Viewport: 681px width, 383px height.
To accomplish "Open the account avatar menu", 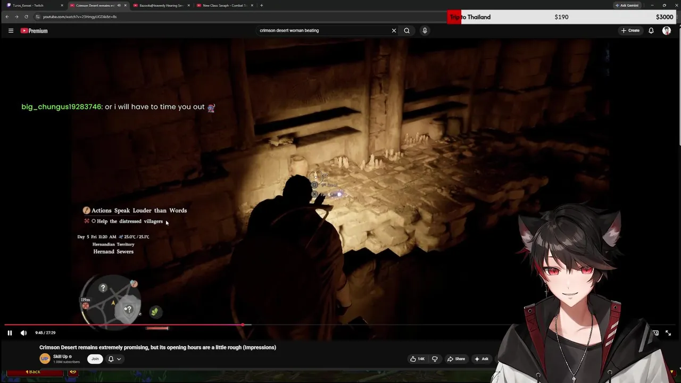I will (666, 31).
